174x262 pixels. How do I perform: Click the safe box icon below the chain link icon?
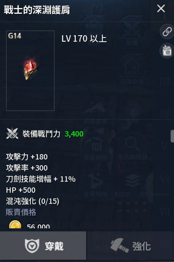[167, 51]
